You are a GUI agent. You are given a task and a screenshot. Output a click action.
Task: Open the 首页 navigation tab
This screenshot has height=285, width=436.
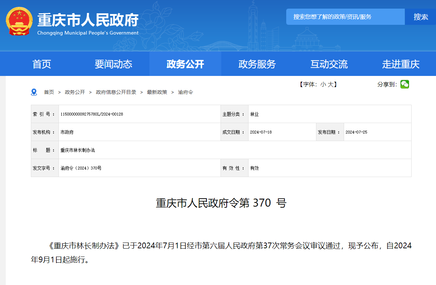pyautogui.click(x=42, y=64)
